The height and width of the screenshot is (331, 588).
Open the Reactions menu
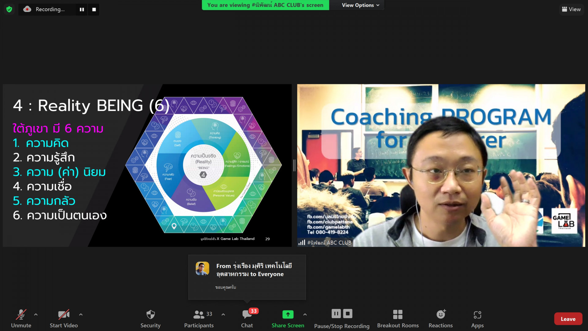click(x=440, y=319)
